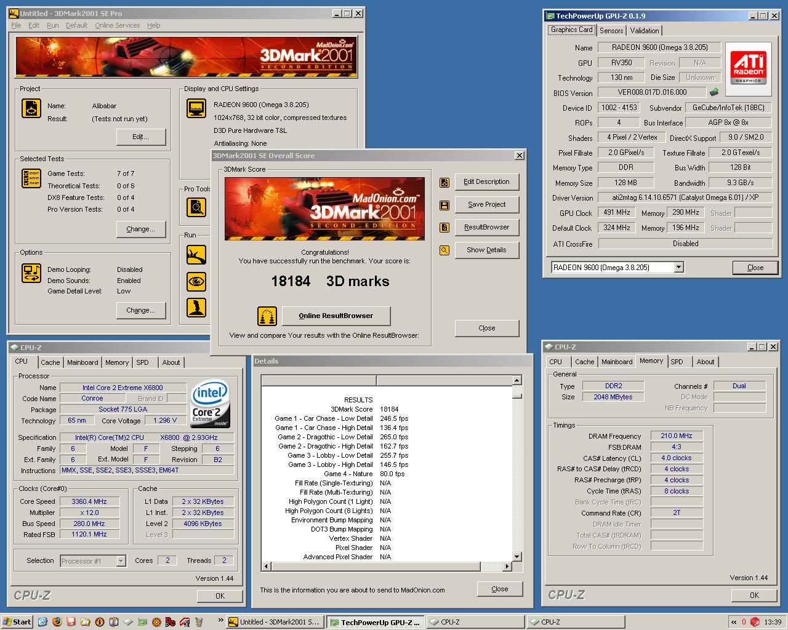788x630 pixels.
Task: Click the Pro Tools magnifier icon
Action: tap(196, 207)
